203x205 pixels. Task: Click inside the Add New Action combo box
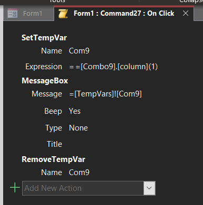(x=83, y=188)
